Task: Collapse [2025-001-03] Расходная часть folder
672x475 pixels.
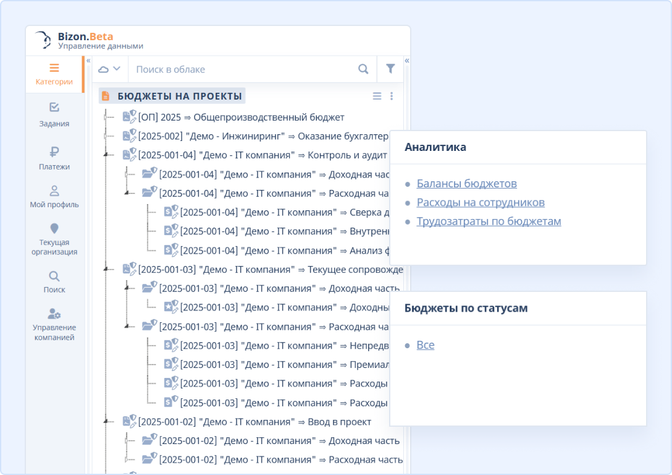Action: click(x=127, y=327)
